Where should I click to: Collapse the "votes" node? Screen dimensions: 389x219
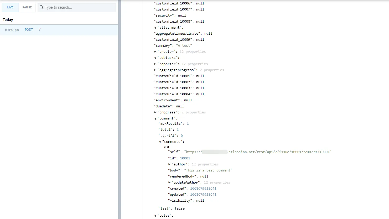click(x=155, y=216)
